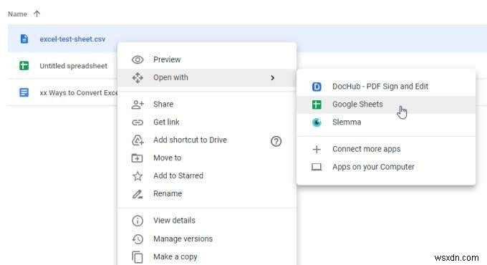Click the Make a copy icon
Viewport: 487px width, 265px height.
(138, 257)
